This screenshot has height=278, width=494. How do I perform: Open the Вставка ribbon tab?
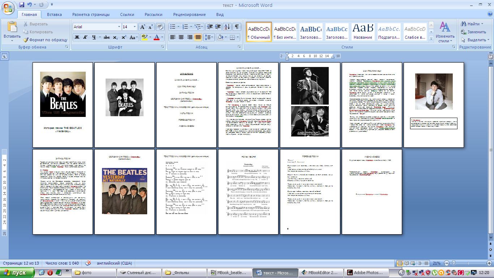pyautogui.click(x=54, y=14)
